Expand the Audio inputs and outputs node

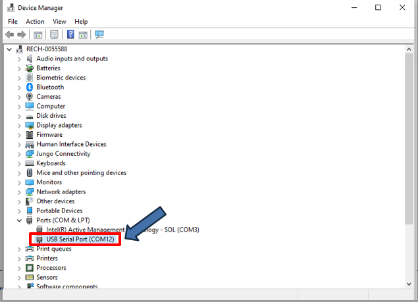(19, 59)
